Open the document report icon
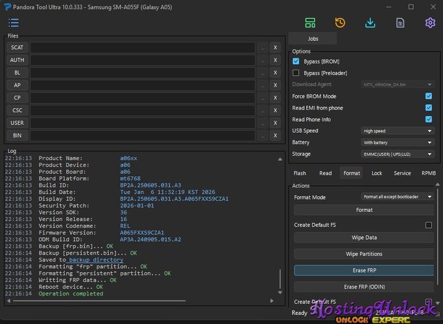Viewport: 443px width, 324px height. click(400, 23)
